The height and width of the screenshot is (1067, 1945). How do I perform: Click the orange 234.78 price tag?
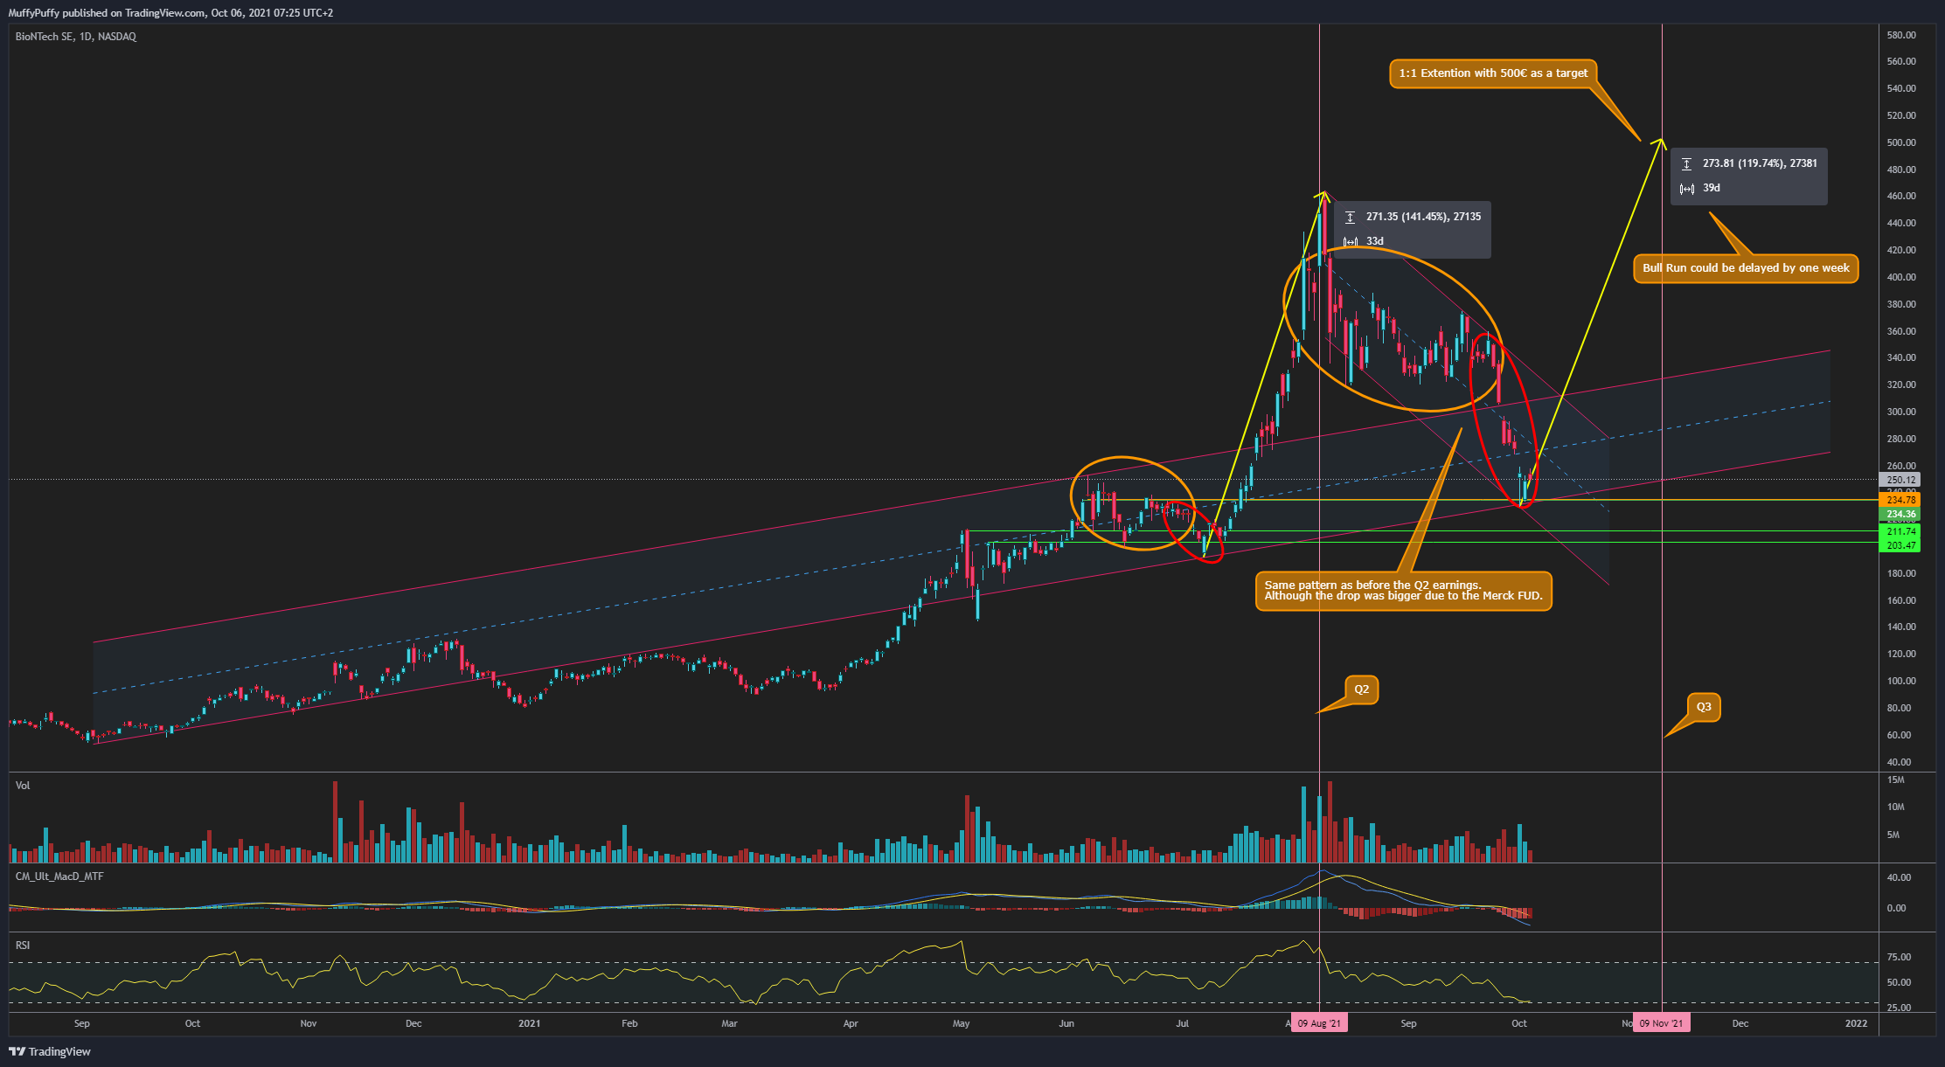coord(1900,501)
